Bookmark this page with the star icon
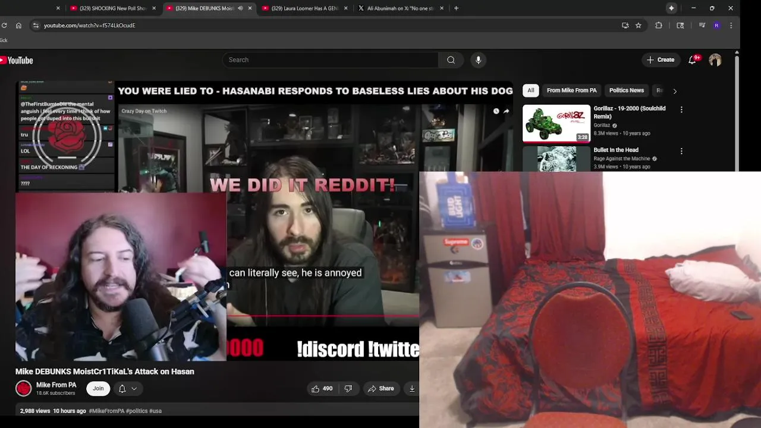 [x=638, y=26]
